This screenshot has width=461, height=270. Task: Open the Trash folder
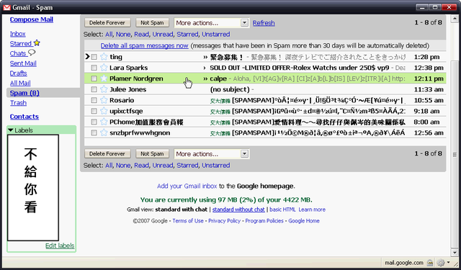pos(18,103)
